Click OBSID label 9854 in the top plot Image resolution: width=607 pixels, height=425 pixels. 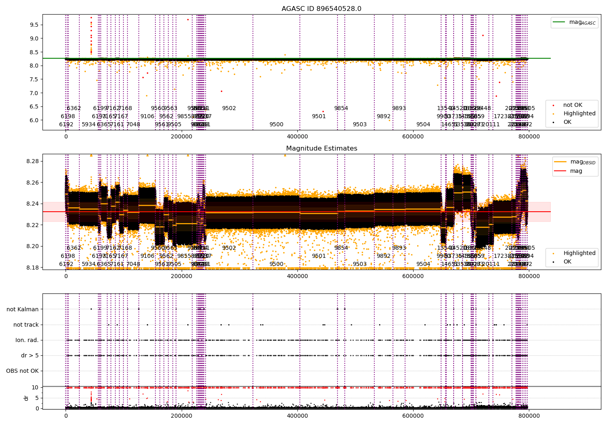click(341, 108)
